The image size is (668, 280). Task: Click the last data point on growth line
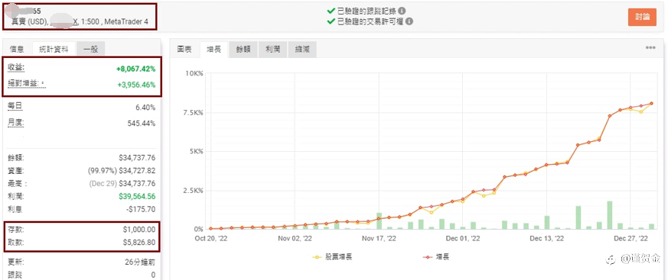pyautogui.click(x=651, y=103)
